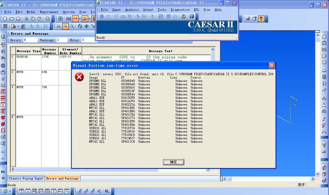Click scroll up arrow of messages table

[x=213, y=50]
